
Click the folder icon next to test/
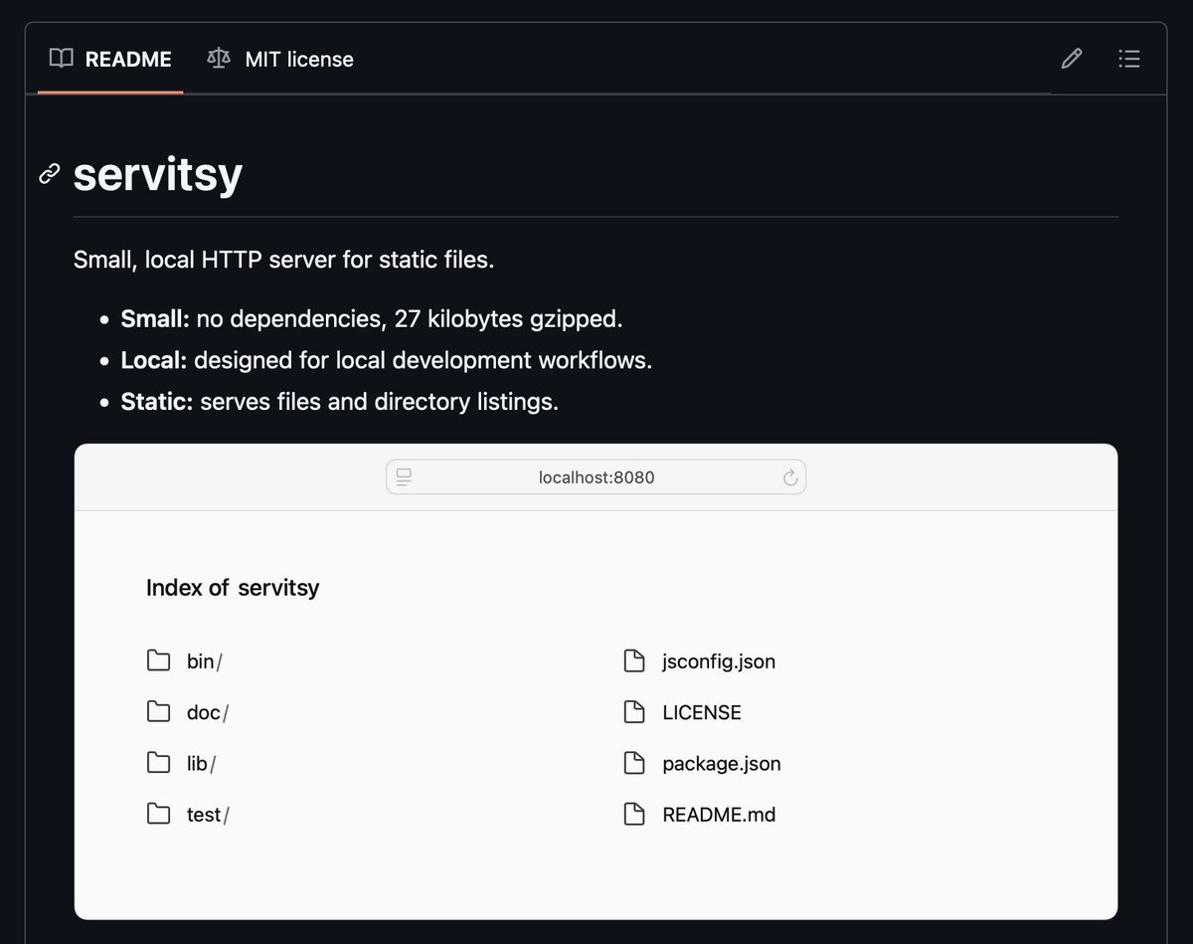tap(158, 814)
